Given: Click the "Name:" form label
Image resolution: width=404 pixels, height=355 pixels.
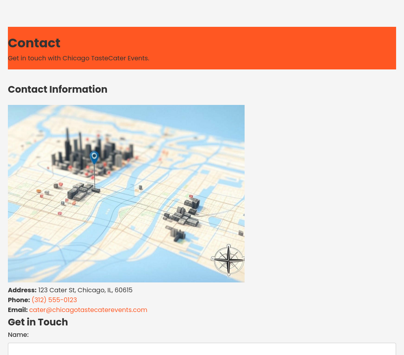Looking at the screenshot, I should (18, 335).
